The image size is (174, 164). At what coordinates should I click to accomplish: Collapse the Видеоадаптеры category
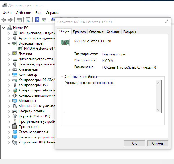(9, 43)
